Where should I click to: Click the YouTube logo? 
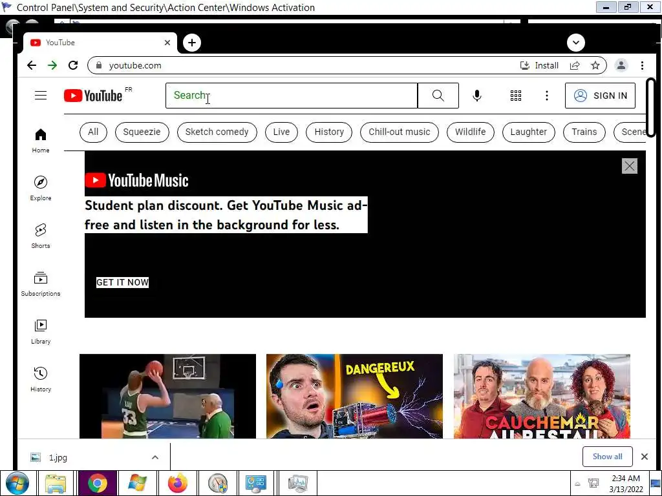[93, 96]
